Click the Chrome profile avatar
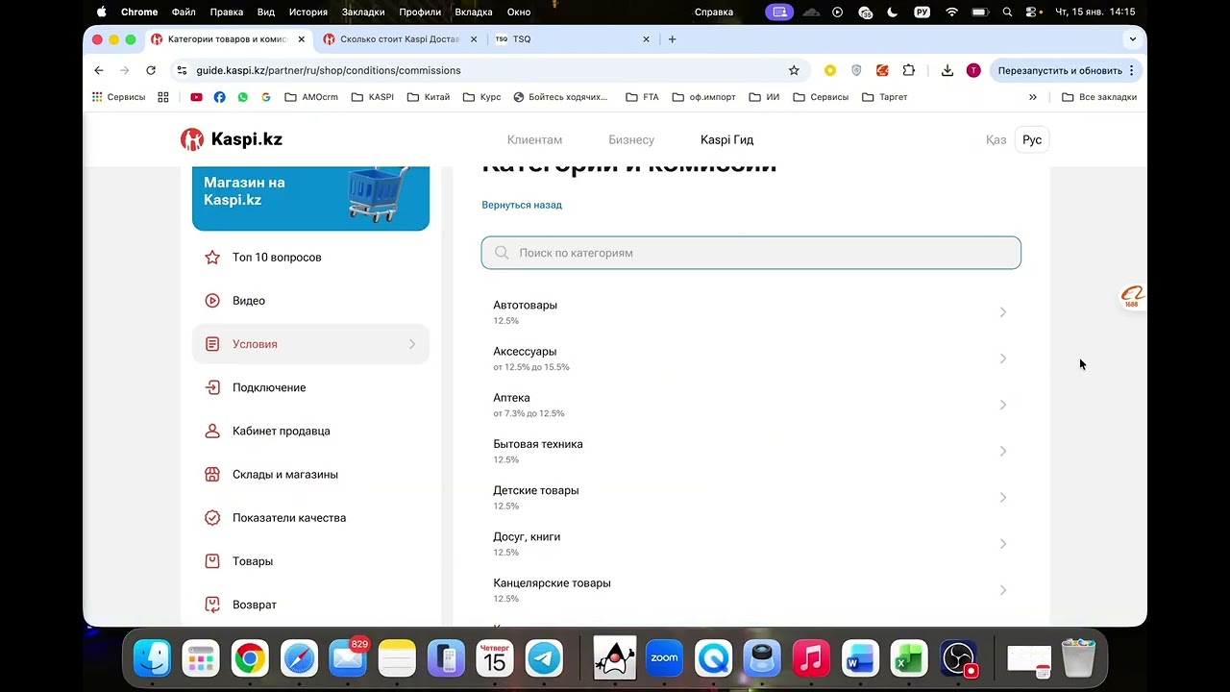The height and width of the screenshot is (692, 1230). pos(973,70)
